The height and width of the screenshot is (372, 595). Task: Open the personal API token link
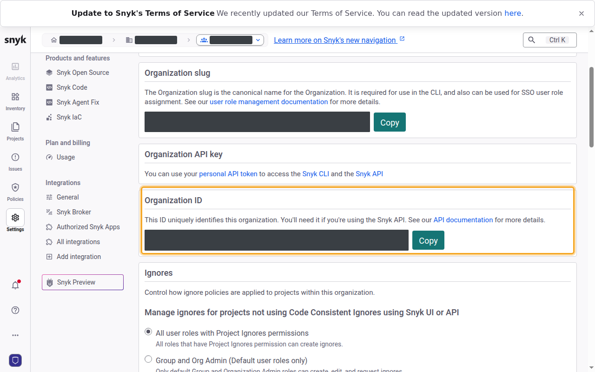click(x=228, y=174)
